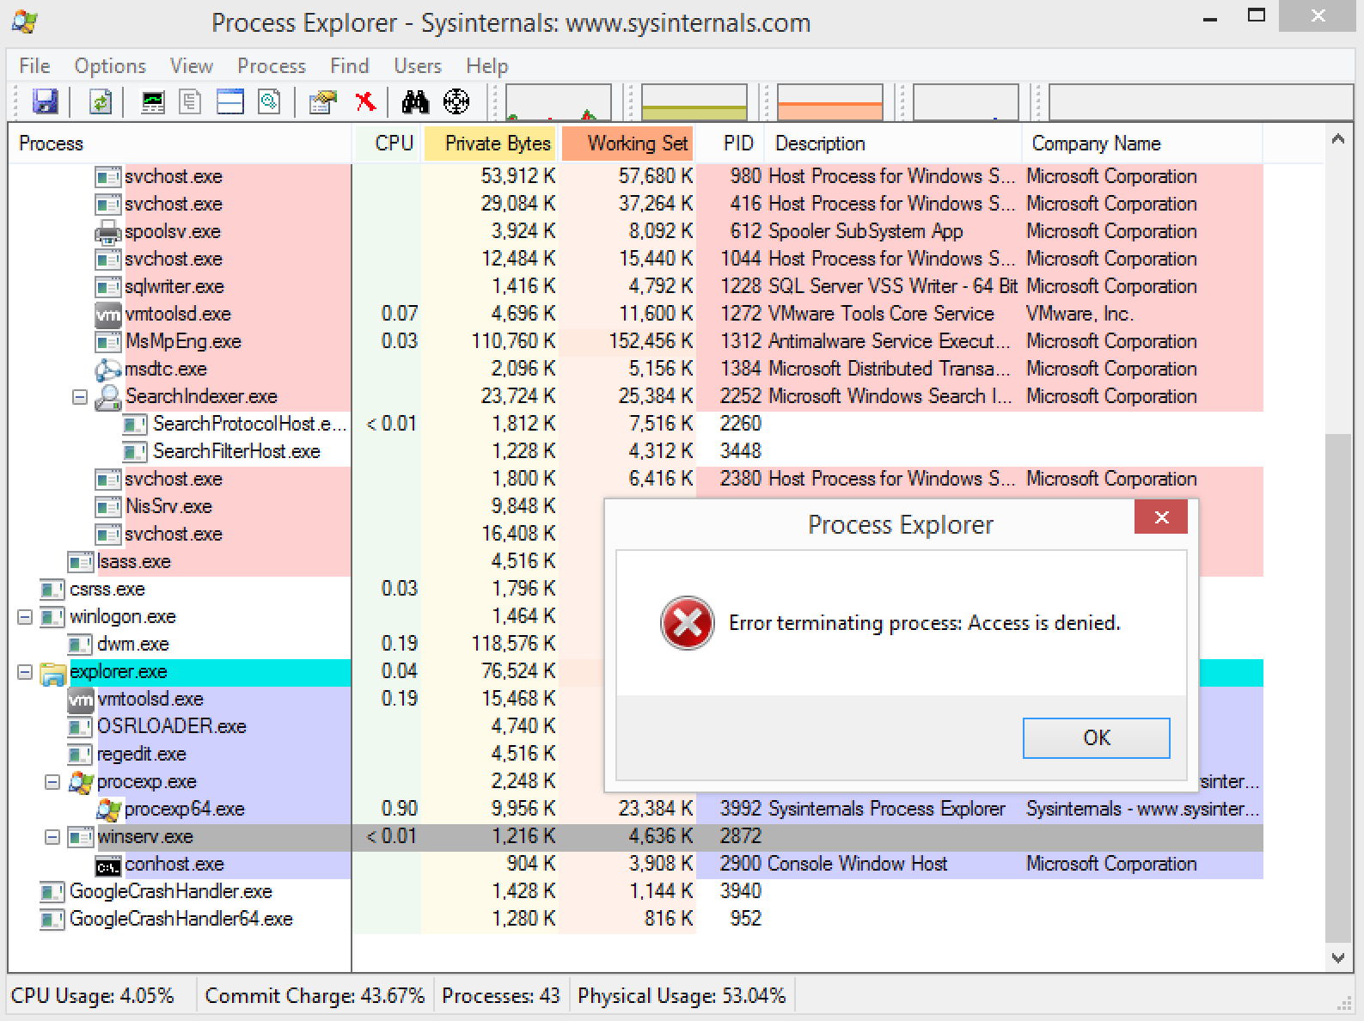Screen dimensions: 1364x1021
Task: Click the Save toolbar icon
Action: pos(45,101)
